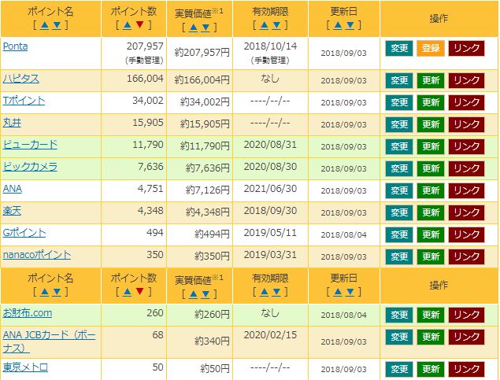Click 更新 button in the 東京メトロ row
Screen dimensions: 500x380
tap(431, 369)
